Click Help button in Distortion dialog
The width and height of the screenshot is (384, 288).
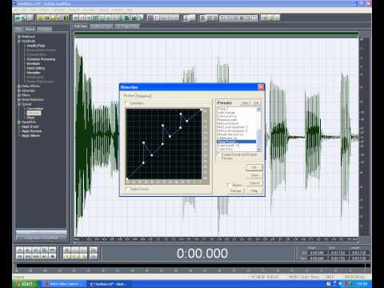254,190
